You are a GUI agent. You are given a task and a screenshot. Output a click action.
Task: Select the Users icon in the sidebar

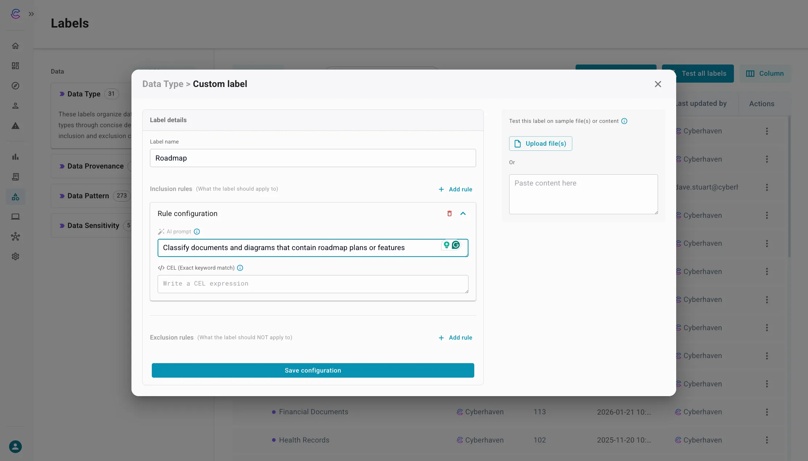coord(15,105)
